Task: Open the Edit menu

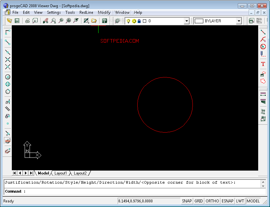Action: coord(26,12)
